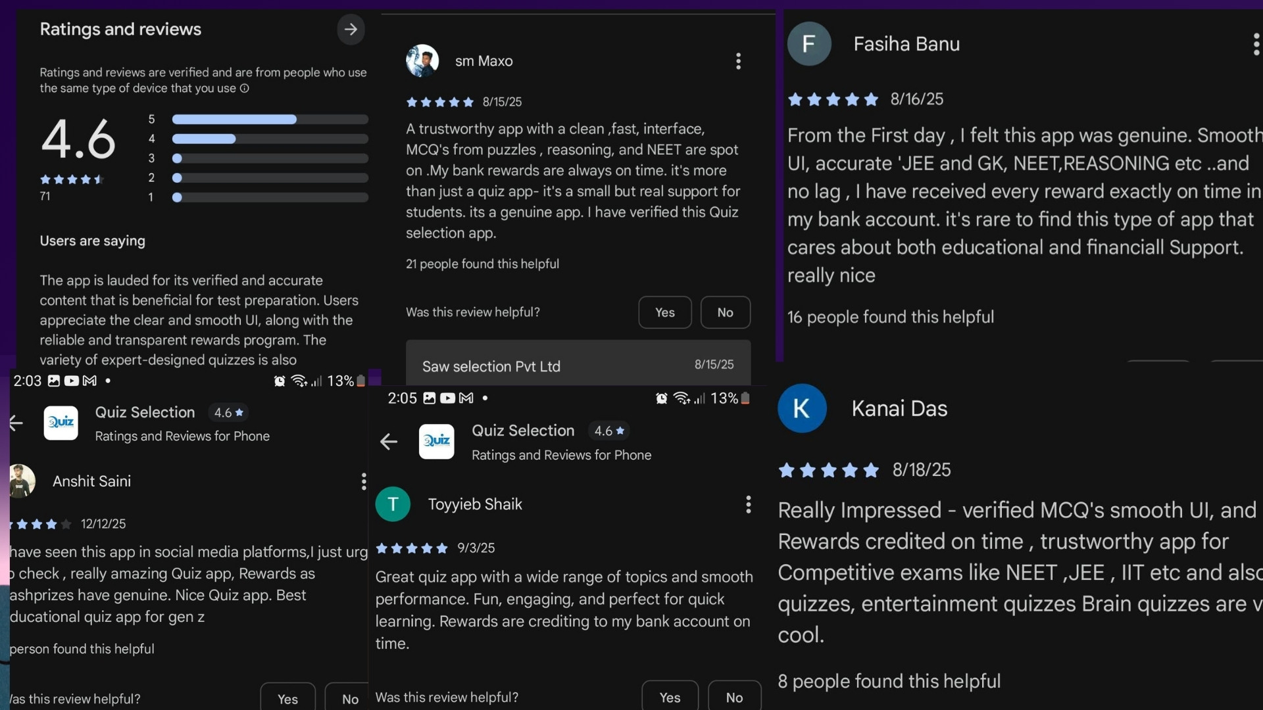The height and width of the screenshot is (710, 1263).
Task: Tap info icon beside device type note
Action: [x=245, y=89]
